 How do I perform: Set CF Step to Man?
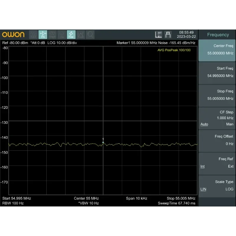(230, 124)
